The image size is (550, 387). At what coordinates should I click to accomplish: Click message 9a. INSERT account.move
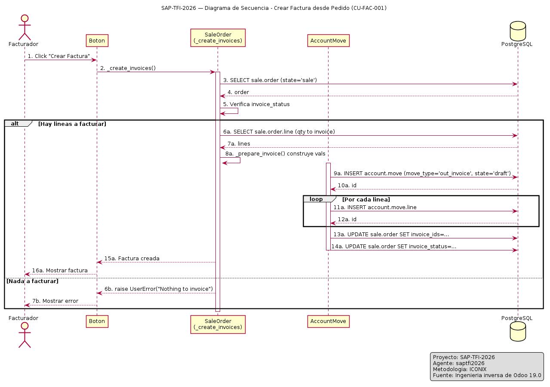422,174
